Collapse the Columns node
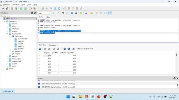The width and height of the screenshot is (179, 100). pyautogui.click(x=10, y=36)
